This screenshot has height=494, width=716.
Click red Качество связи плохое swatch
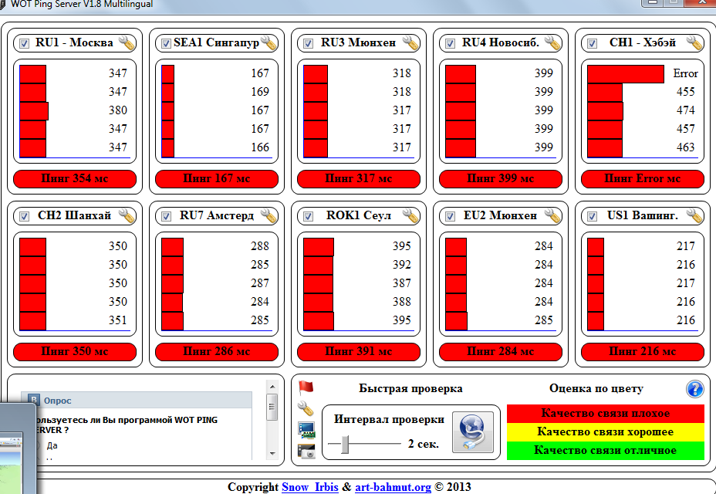[x=606, y=413]
